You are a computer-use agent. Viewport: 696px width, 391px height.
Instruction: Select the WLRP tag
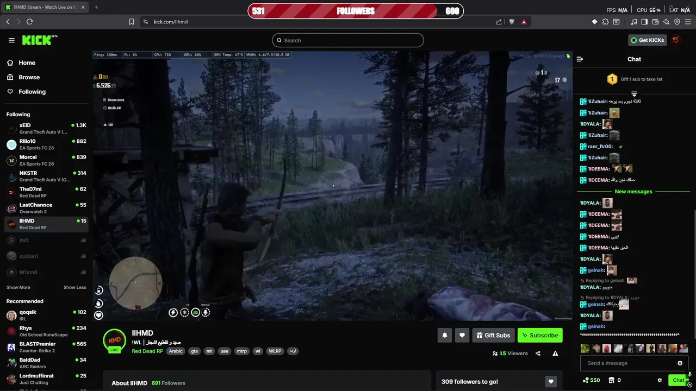pos(275,351)
